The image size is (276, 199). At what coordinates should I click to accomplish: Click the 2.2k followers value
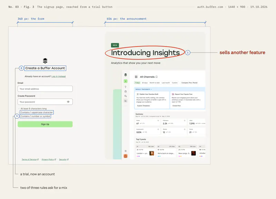(165, 123)
